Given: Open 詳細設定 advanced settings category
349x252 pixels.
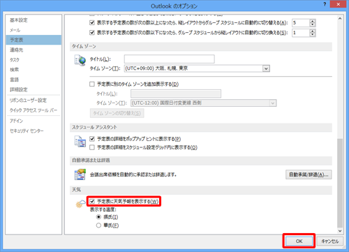Looking at the screenshot, I should pos(34,89).
